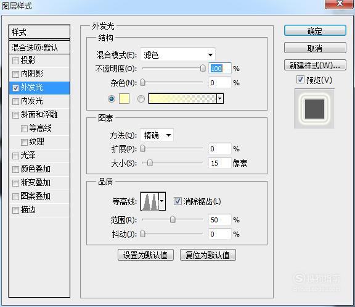This screenshot has height=307, width=355.
Task: Click the 大小 size field showing 15
Action: coord(220,163)
